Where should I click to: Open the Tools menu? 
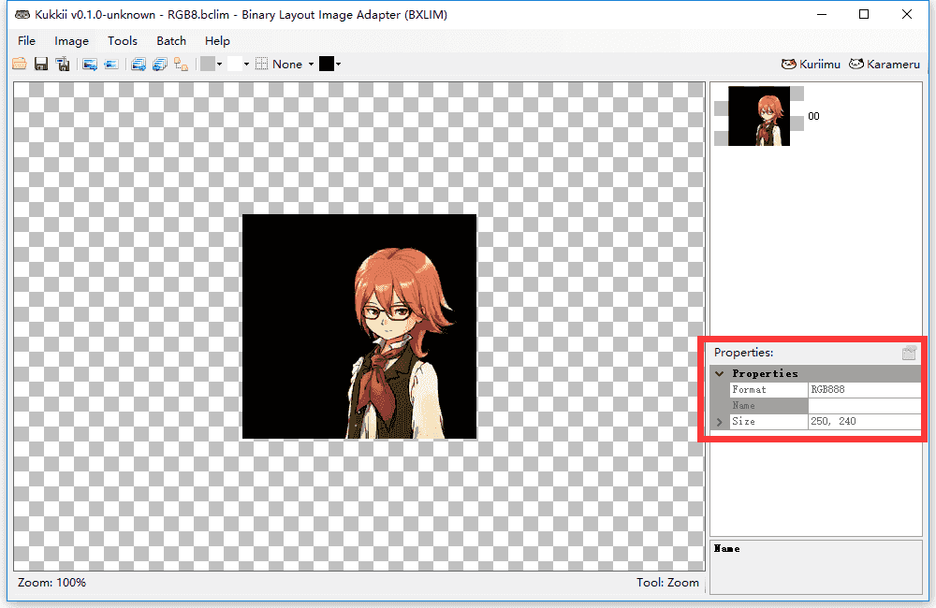tap(123, 40)
